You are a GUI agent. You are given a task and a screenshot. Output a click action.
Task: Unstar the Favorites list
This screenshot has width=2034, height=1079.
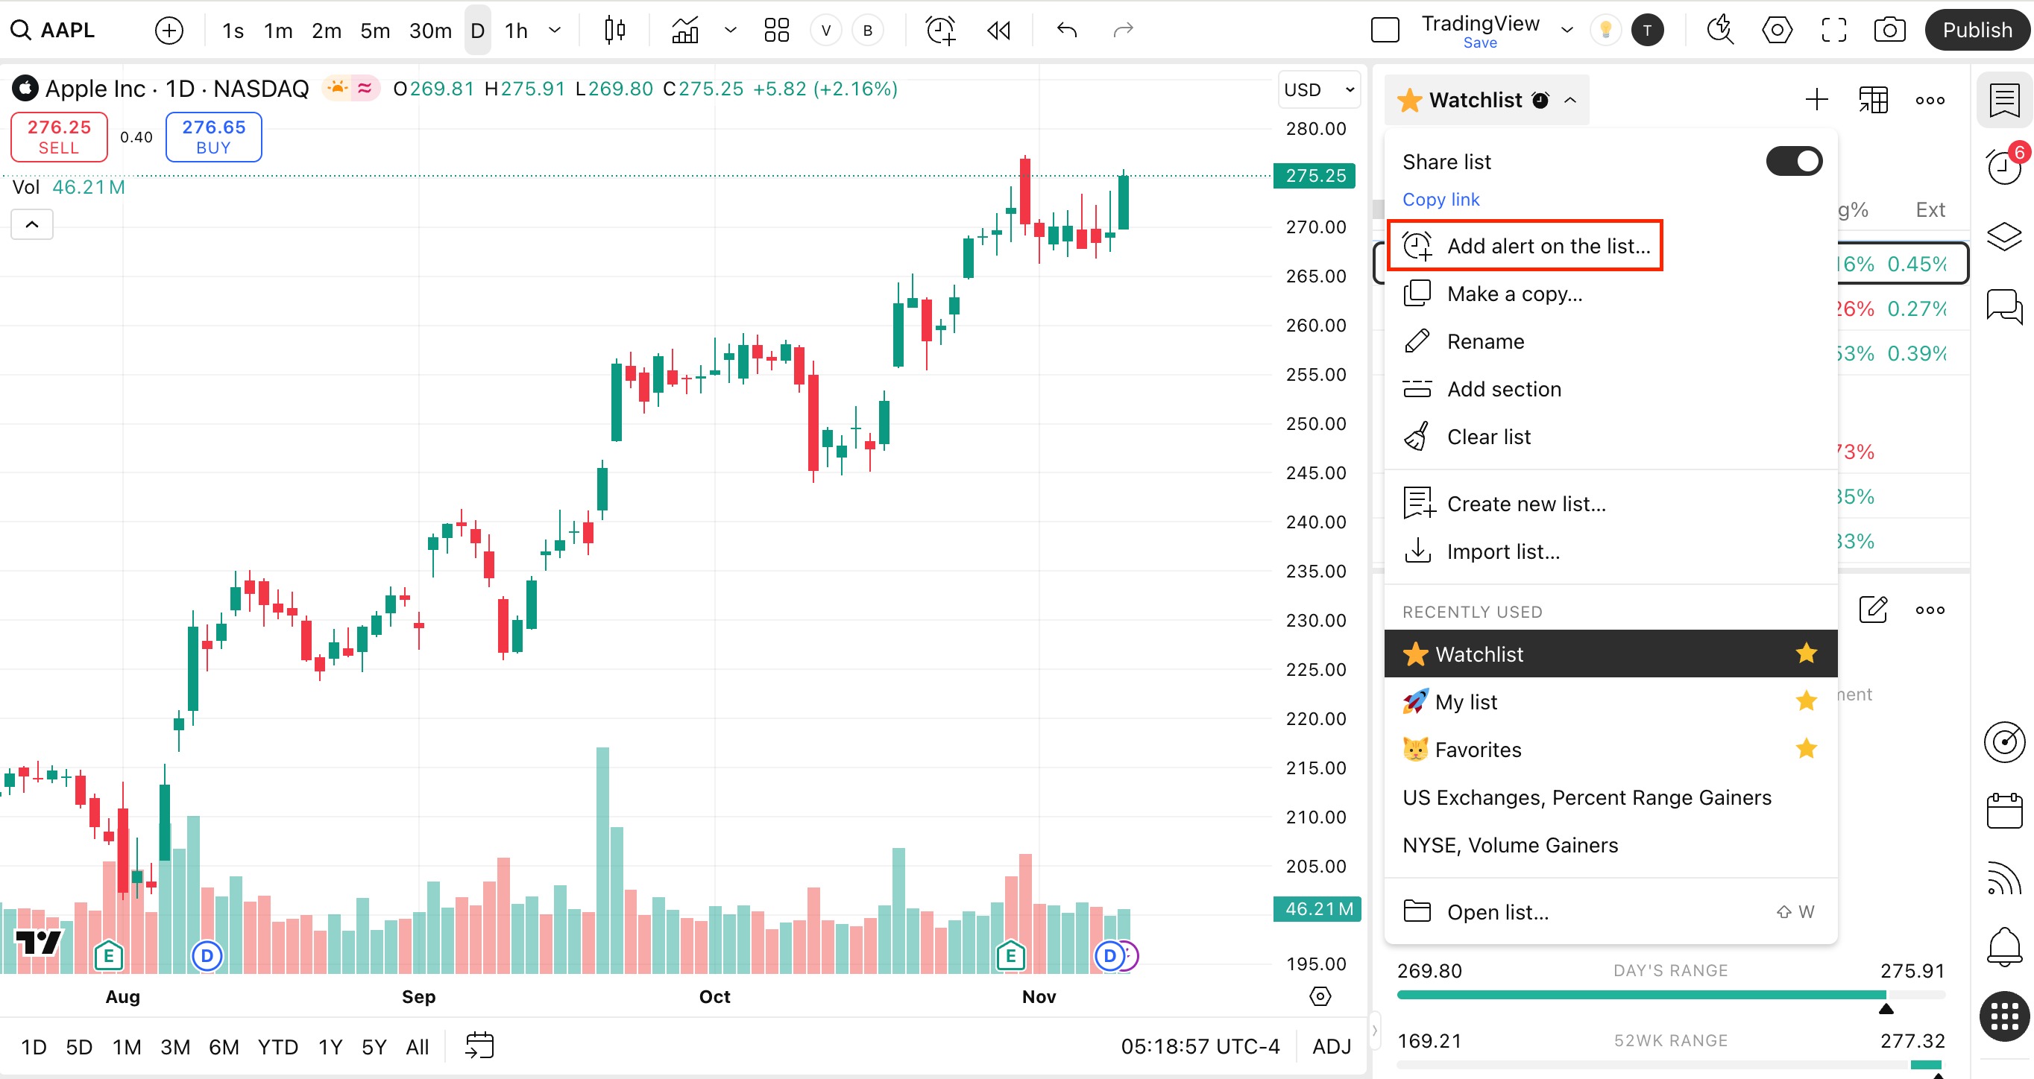1806,748
